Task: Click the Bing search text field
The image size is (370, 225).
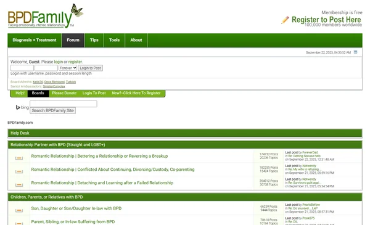Action: [x=64, y=104]
